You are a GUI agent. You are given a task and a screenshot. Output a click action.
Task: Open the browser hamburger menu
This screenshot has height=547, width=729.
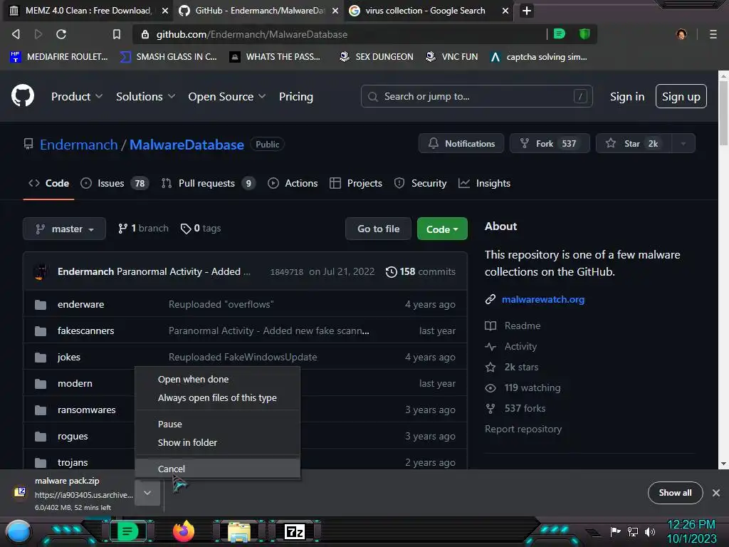(713, 34)
